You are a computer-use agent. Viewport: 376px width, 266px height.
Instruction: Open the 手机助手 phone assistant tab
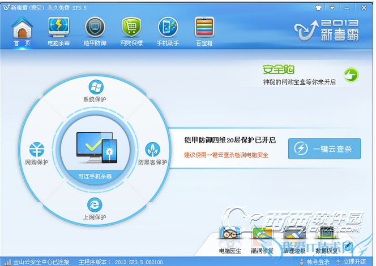click(x=168, y=32)
